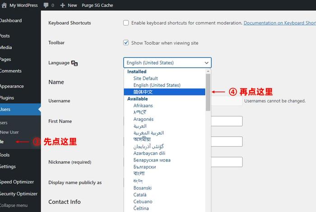Open the Documentation on Keyboard Shortcuts link
316x212 pixels.
[x=279, y=23]
